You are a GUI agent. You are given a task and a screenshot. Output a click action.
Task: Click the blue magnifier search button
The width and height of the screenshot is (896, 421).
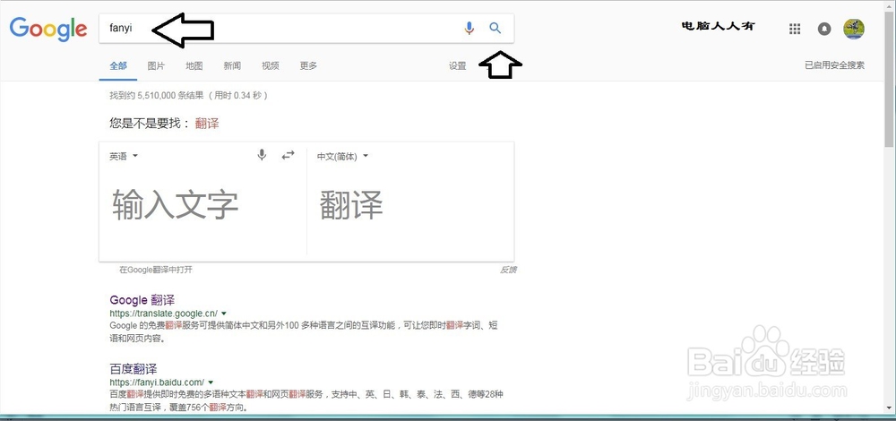click(495, 28)
